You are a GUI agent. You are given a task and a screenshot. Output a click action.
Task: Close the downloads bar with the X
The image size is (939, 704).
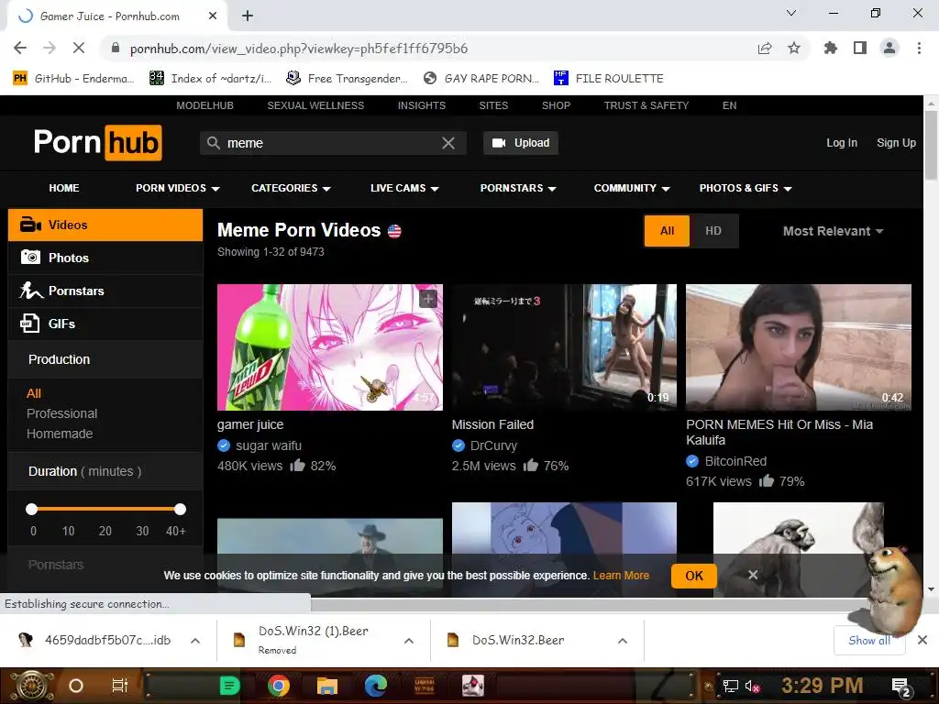922,640
